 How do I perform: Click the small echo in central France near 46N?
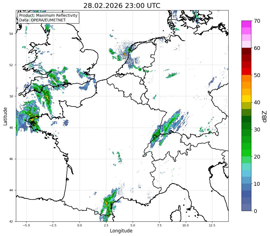119,157
